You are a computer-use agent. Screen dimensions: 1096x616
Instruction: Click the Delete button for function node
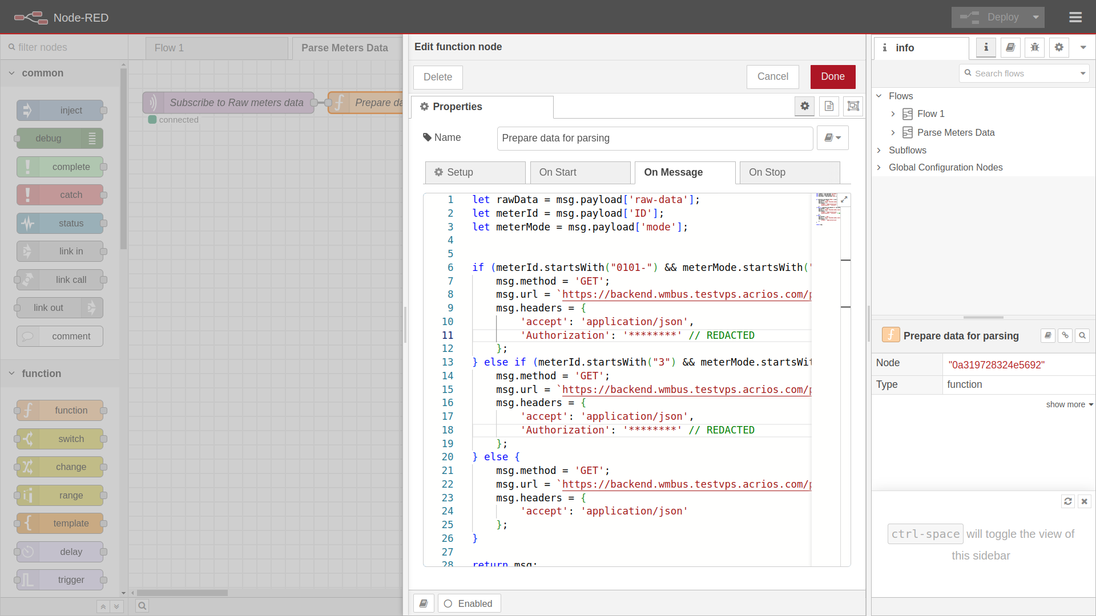[x=438, y=77]
